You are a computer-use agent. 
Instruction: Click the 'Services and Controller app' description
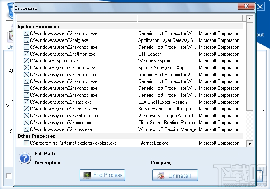coord(165,109)
